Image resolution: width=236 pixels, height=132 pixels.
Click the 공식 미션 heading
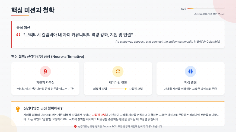pyautogui.click(x=23, y=28)
